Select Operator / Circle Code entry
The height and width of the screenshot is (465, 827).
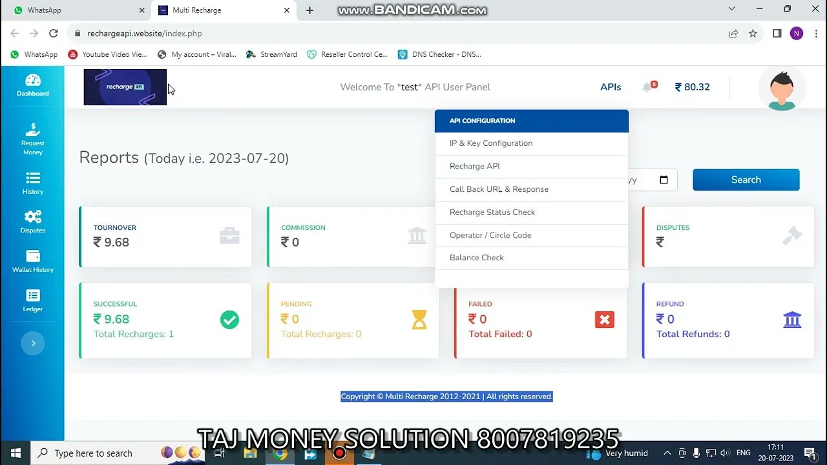tap(531, 235)
